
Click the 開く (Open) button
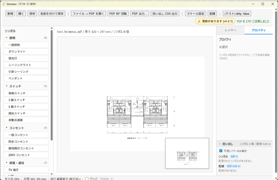point(21,14)
